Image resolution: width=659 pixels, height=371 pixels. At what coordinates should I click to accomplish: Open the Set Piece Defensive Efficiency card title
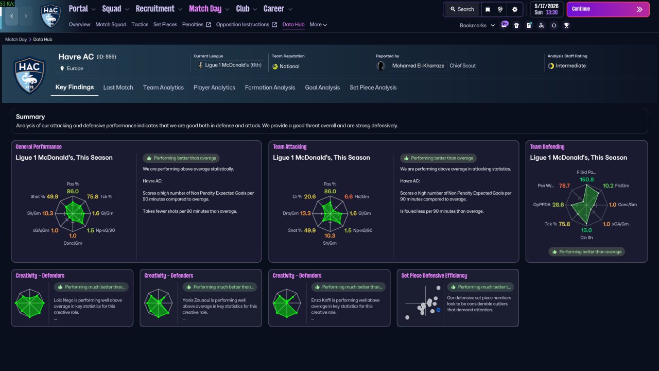[x=434, y=276]
